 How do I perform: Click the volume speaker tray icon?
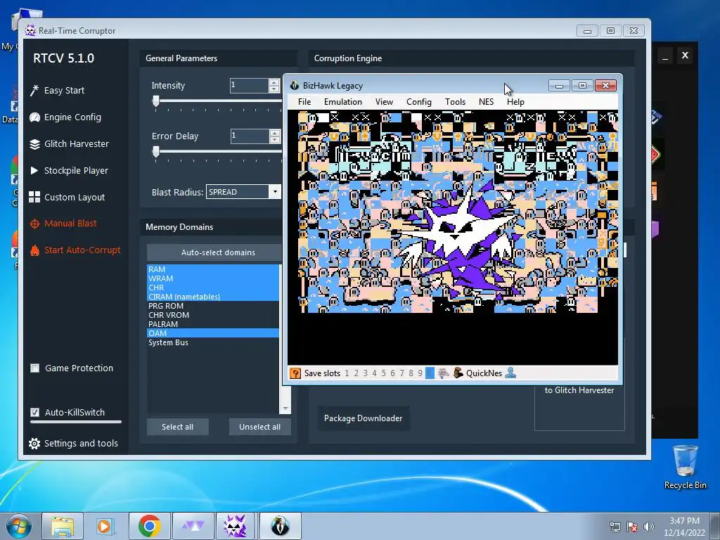(649, 527)
